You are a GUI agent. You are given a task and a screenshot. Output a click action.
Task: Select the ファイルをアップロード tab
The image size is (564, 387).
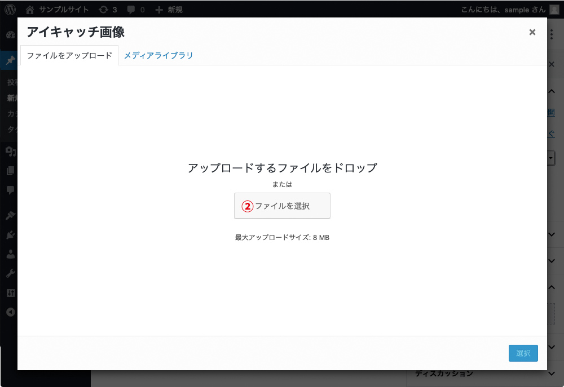coord(68,56)
